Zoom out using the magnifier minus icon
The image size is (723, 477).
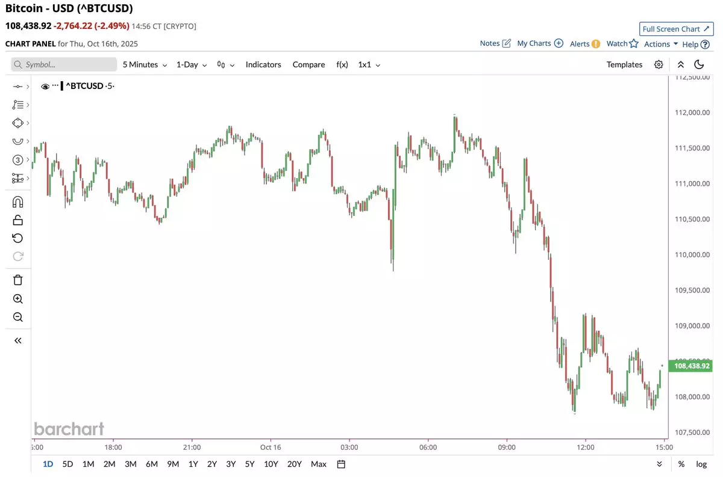17,317
